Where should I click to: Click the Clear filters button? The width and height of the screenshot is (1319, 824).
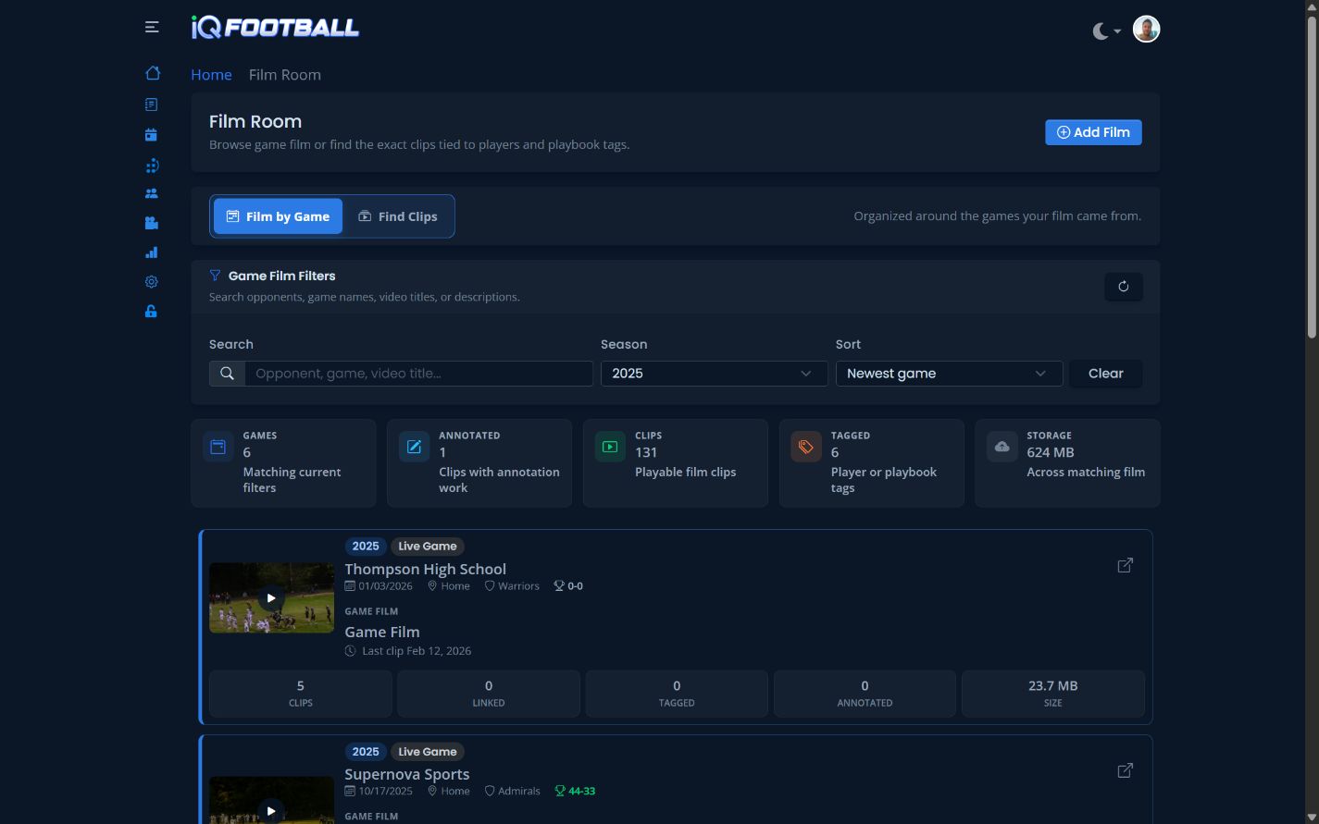(1105, 374)
